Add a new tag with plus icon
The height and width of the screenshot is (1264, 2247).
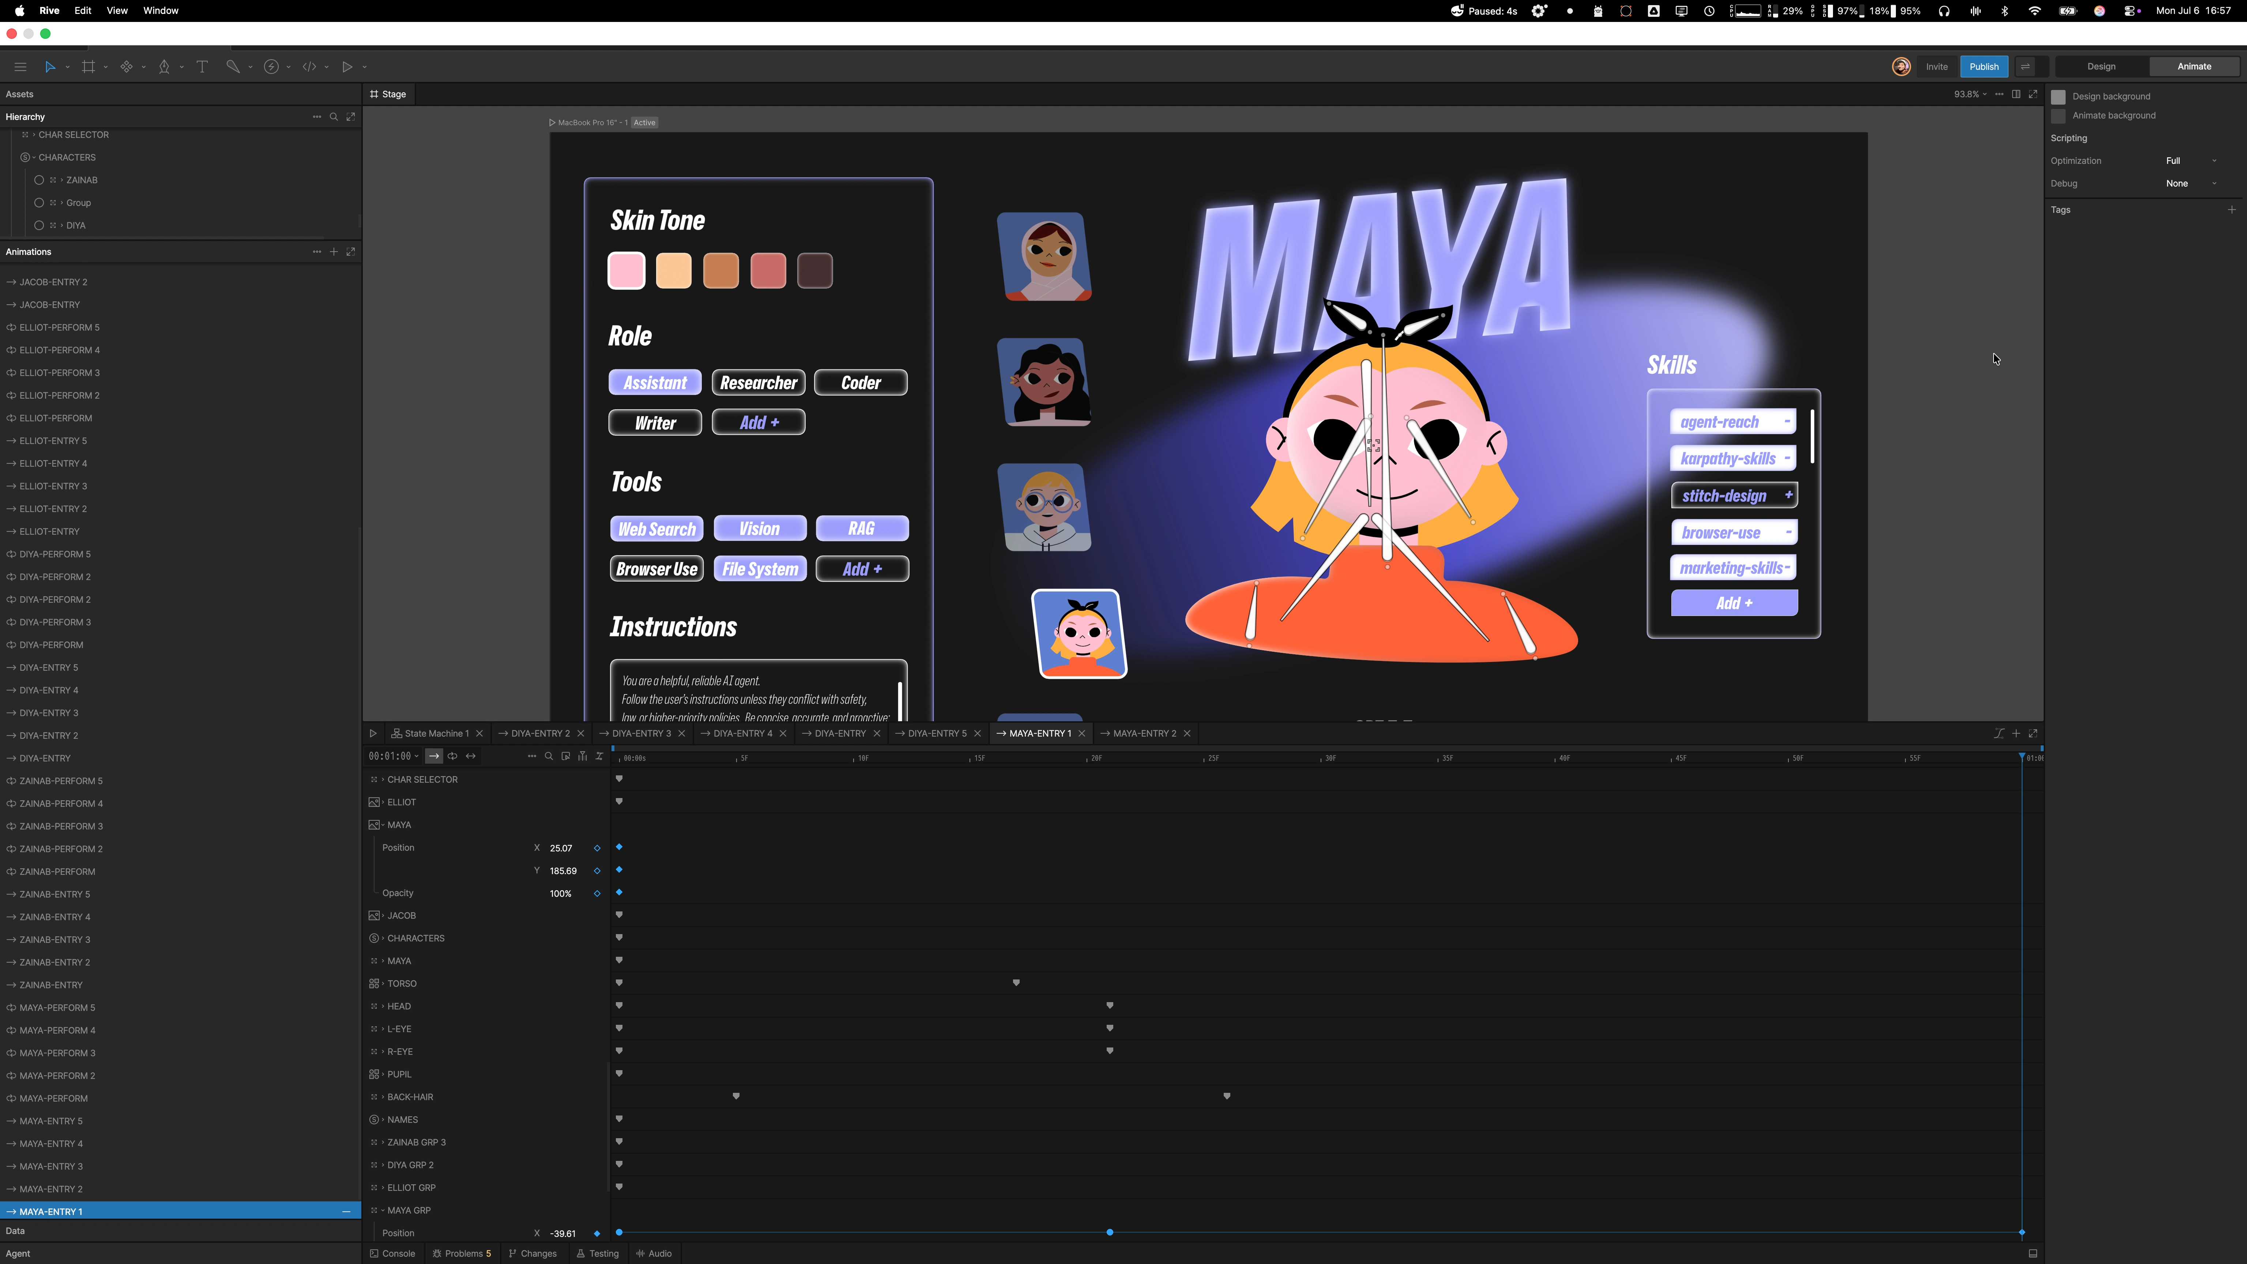coord(2232,209)
